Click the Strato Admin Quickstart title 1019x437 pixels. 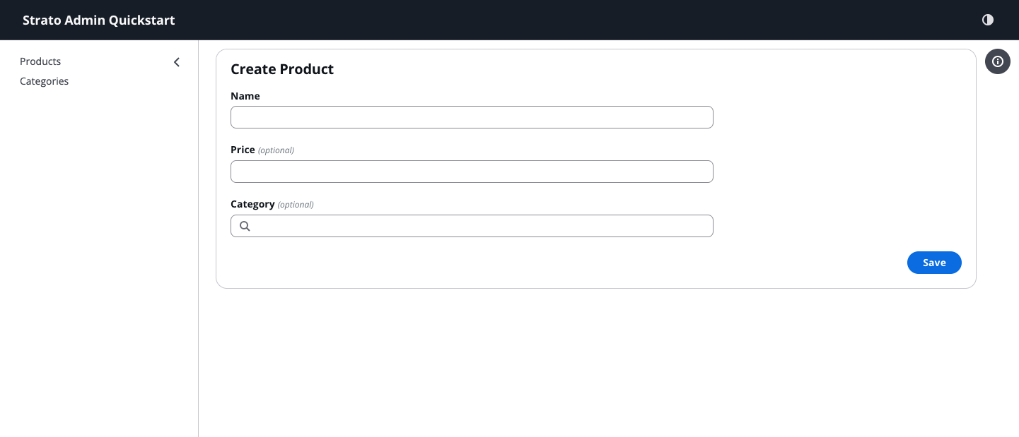point(98,20)
